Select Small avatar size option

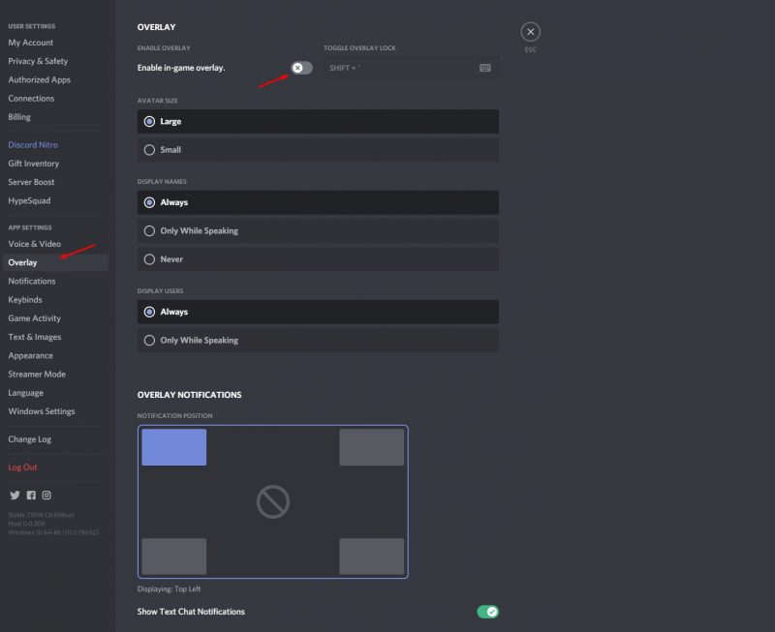point(318,150)
